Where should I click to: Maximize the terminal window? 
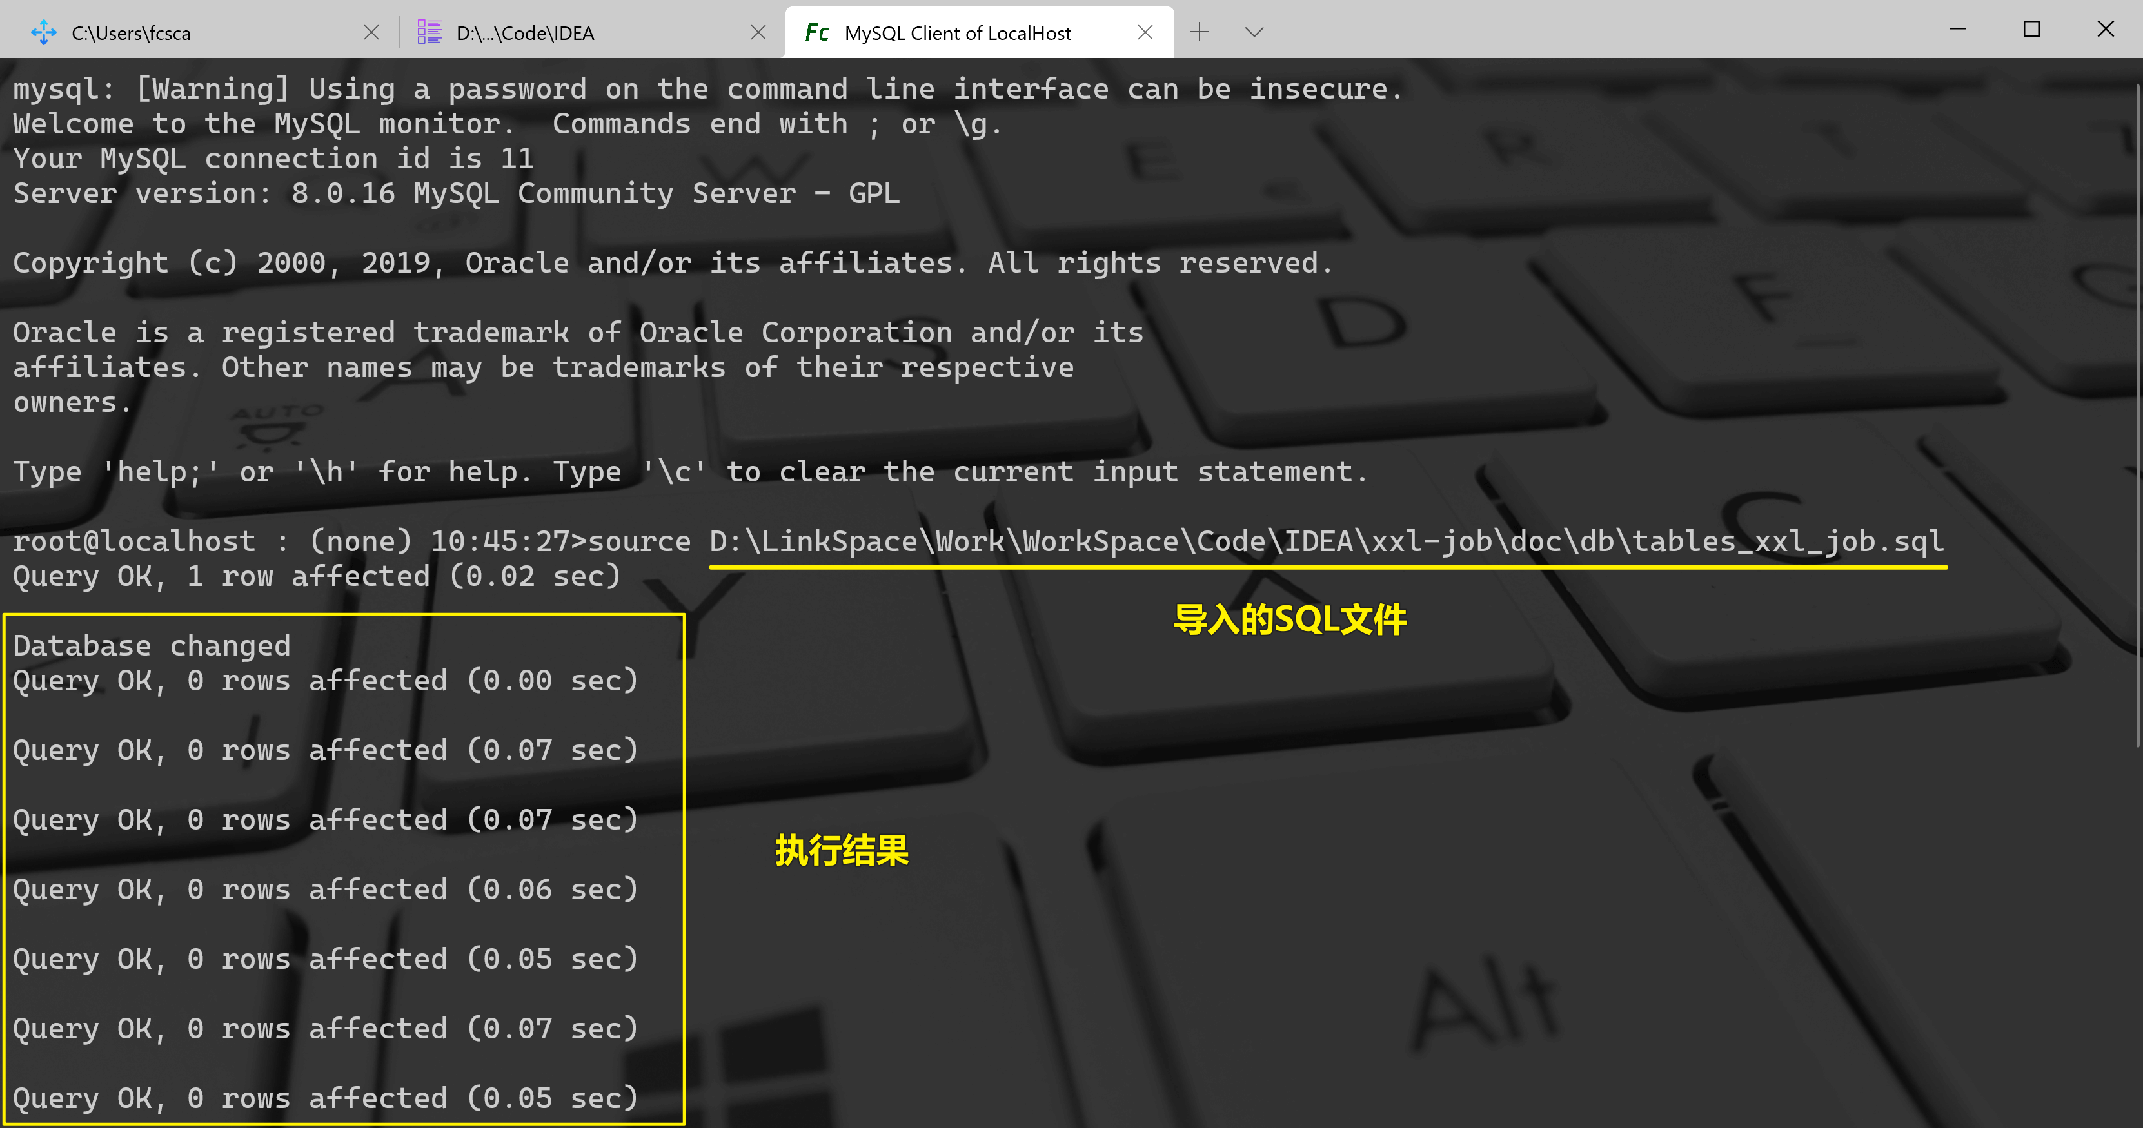point(2031,29)
